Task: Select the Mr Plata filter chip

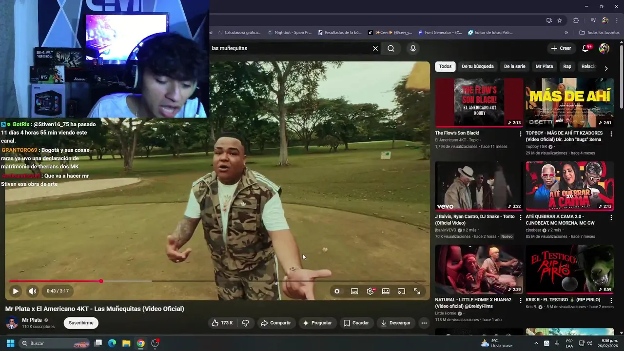Action: 544,66
